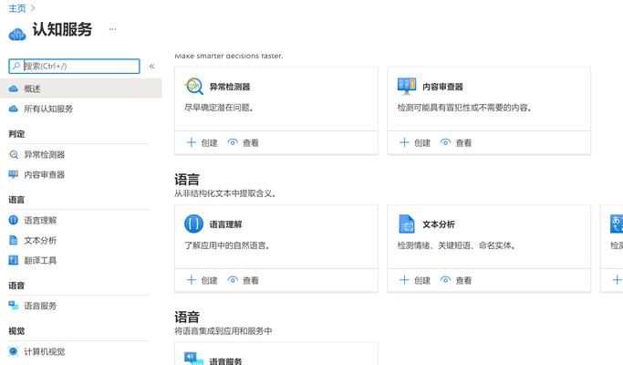Image resolution: width=623 pixels, height=365 pixels.
Task: Create a new 语言理解 resource
Action: pos(202,280)
